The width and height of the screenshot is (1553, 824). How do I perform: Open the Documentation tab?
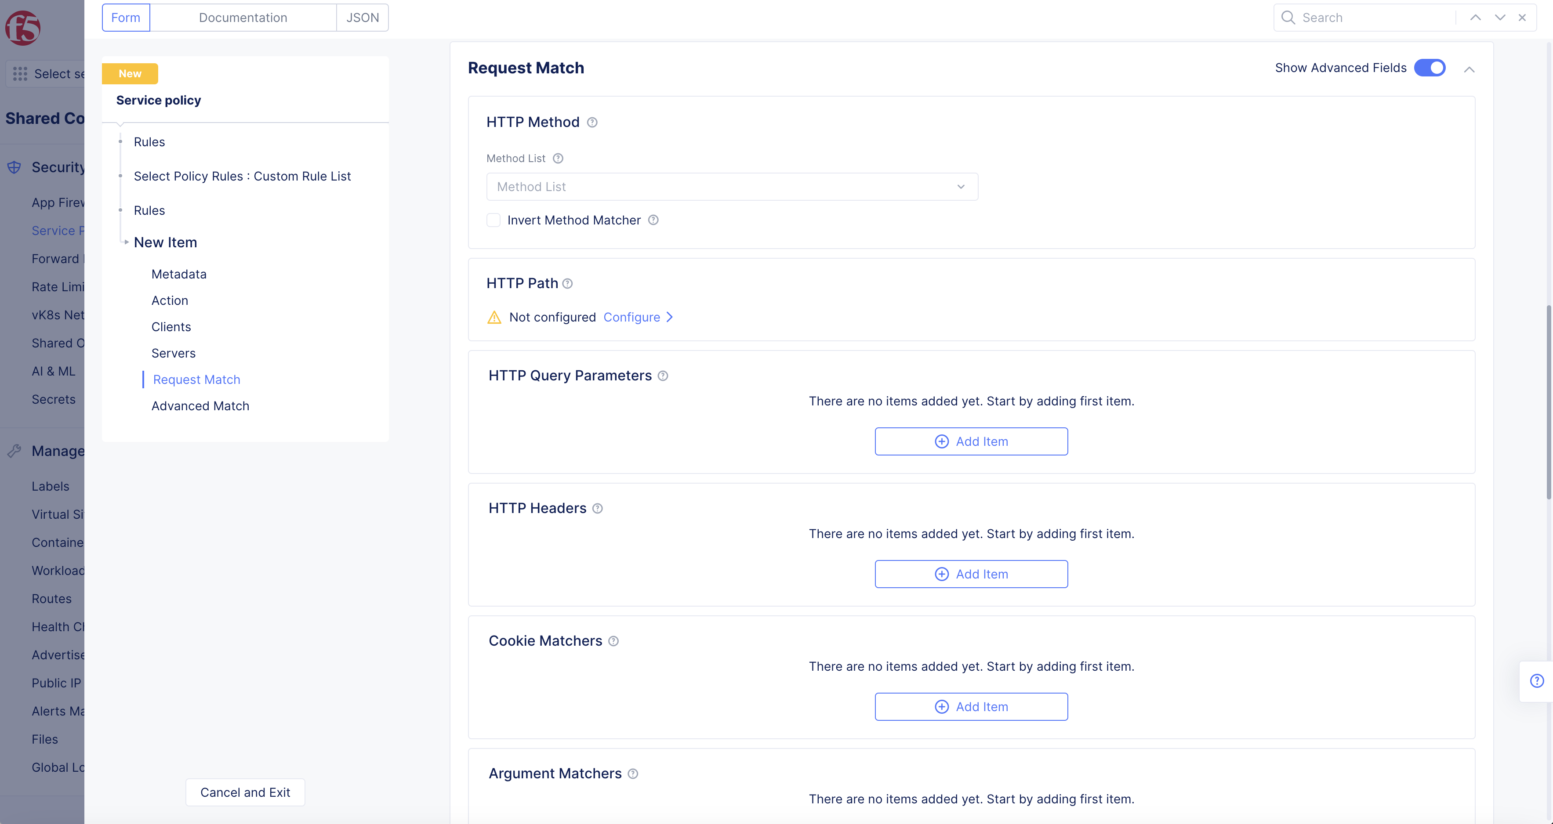click(243, 18)
